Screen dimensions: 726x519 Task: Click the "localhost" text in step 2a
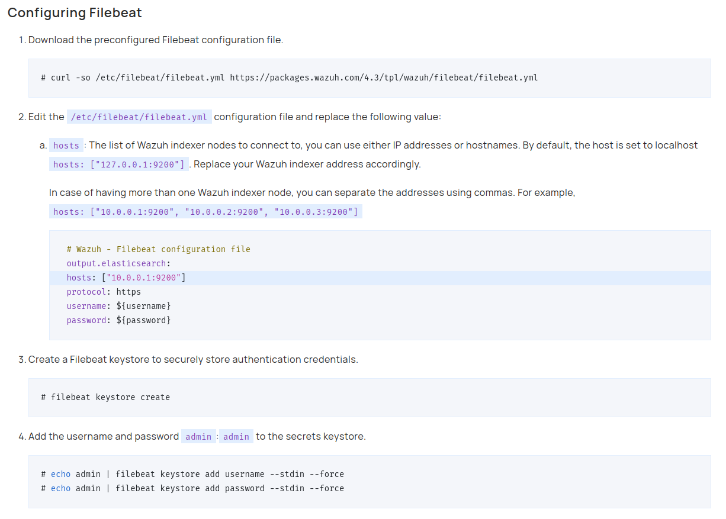[x=676, y=145]
